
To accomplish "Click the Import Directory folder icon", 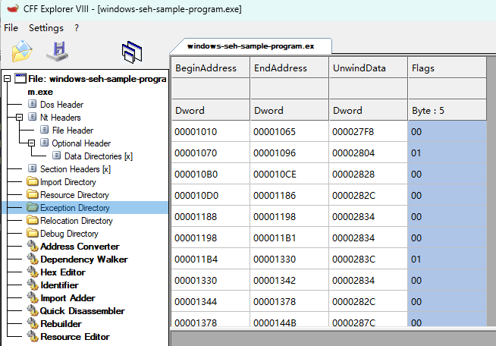I will point(33,181).
